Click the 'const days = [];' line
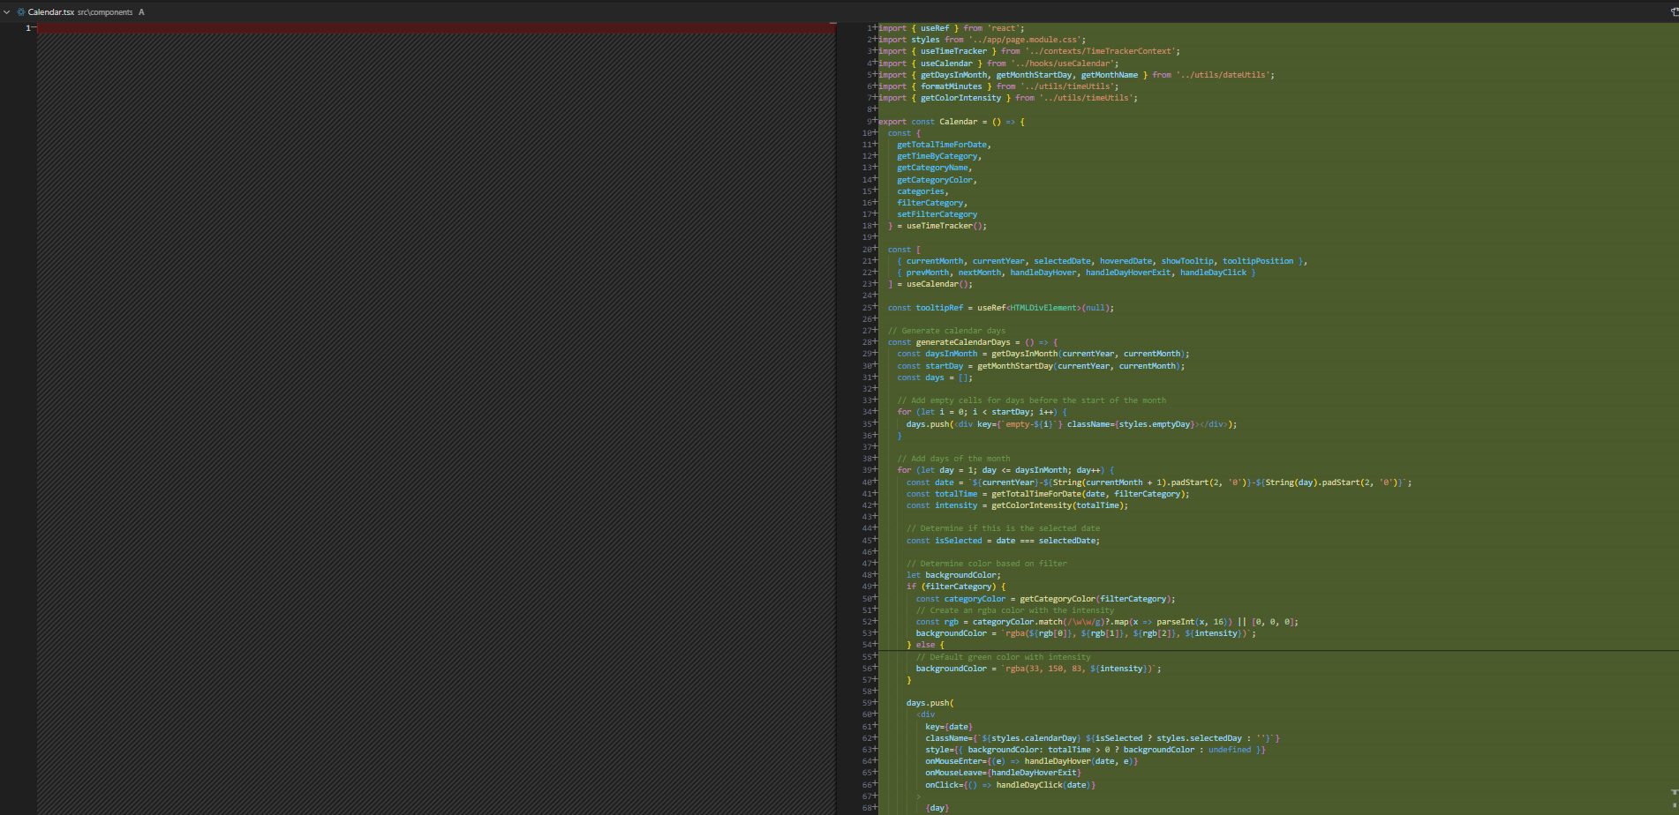Image resolution: width=1679 pixels, height=815 pixels. (935, 378)
